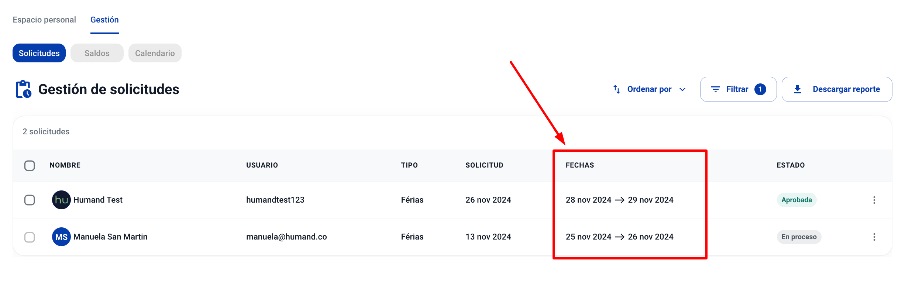Check the Manuela San Martin row checkbox
Viewport: 905px width, 296px height.
(30, 237)
